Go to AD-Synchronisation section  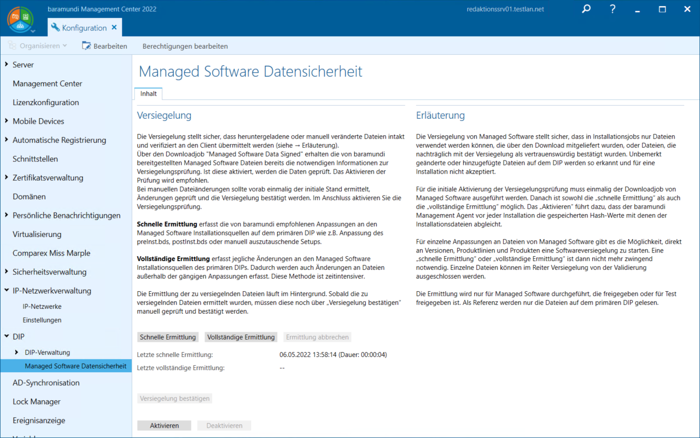46,383
